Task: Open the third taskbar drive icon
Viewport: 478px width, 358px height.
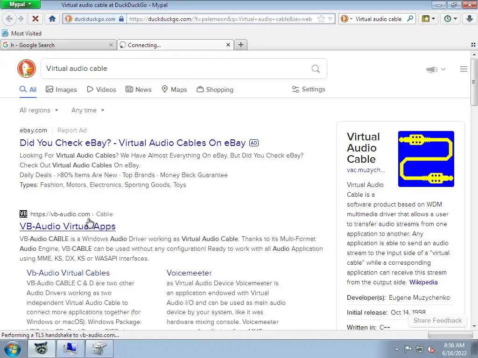Action: (99, 349)
